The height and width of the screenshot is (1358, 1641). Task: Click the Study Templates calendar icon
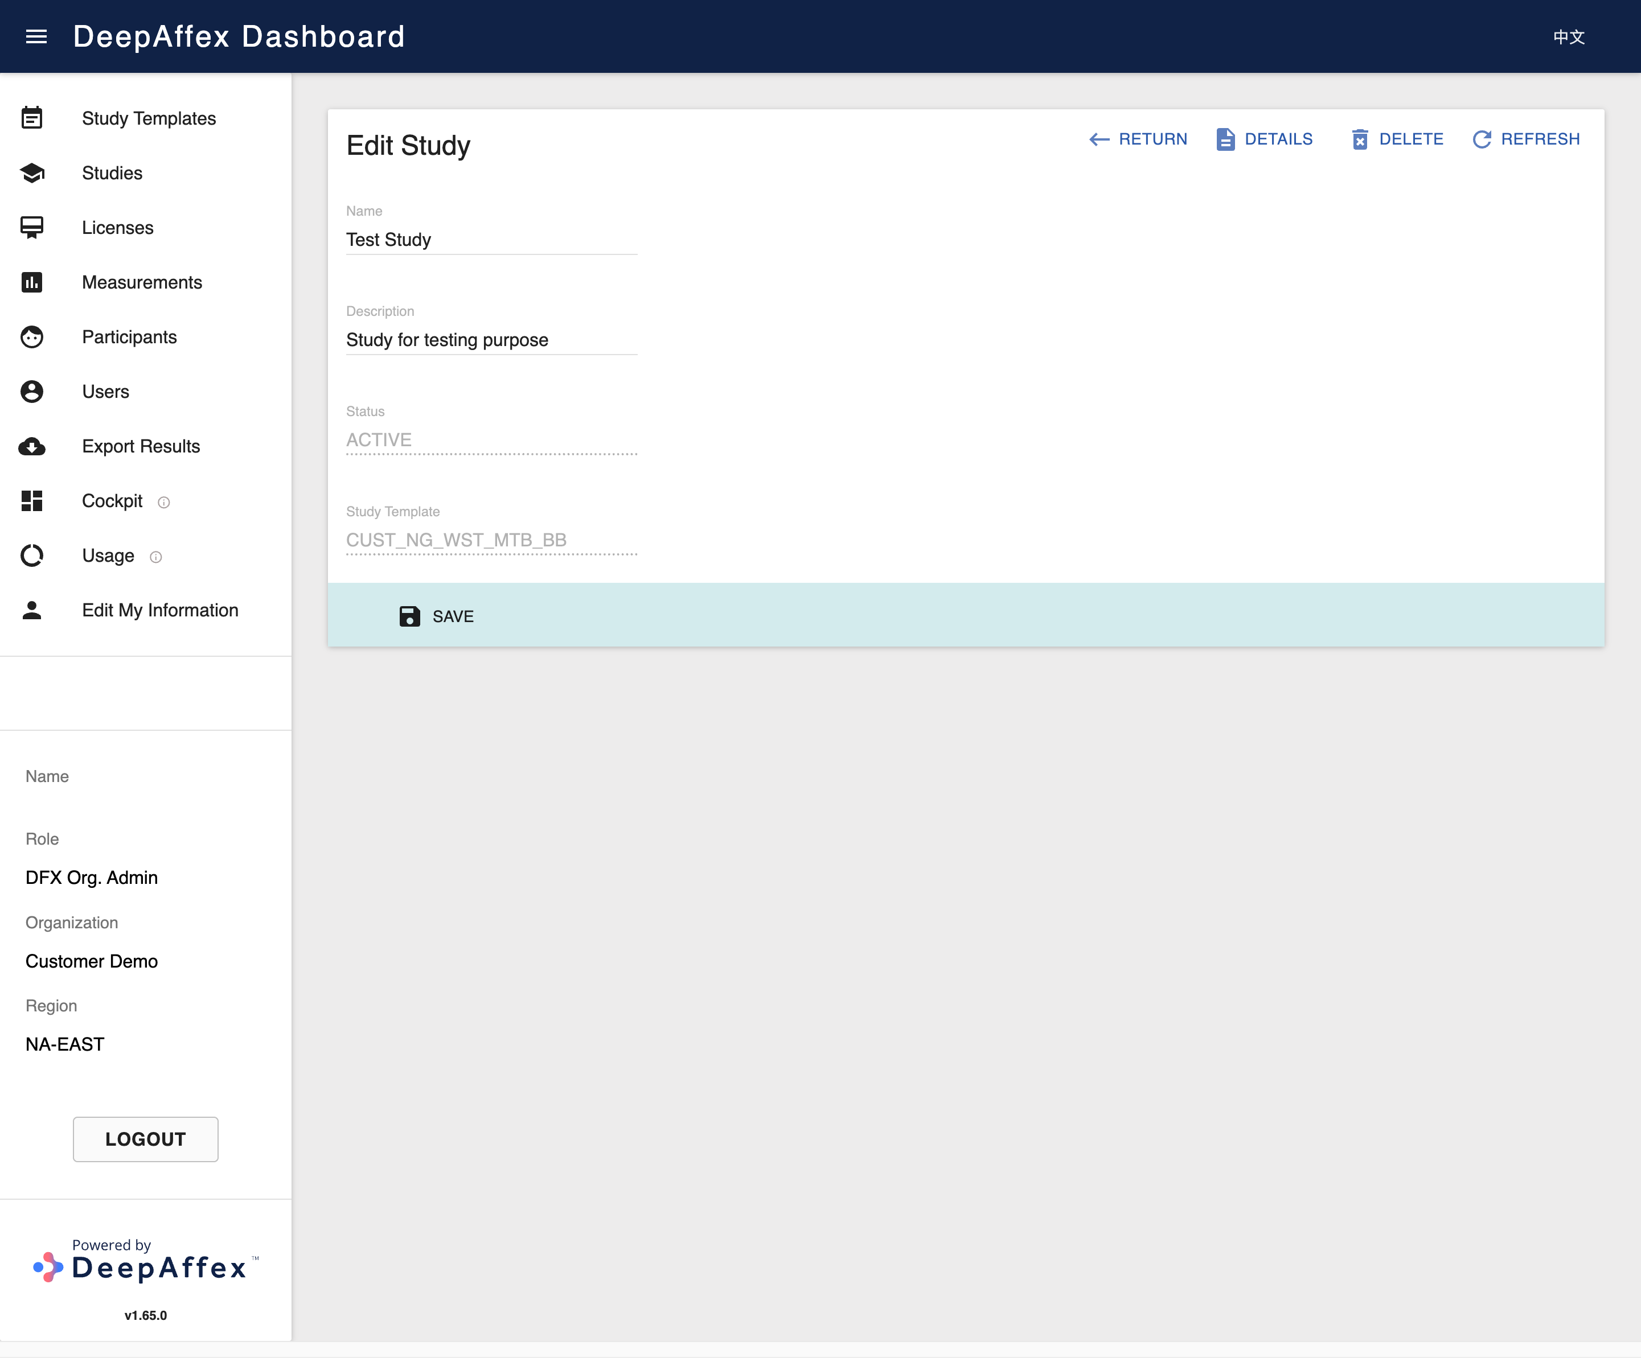click(x=32, y=118)
